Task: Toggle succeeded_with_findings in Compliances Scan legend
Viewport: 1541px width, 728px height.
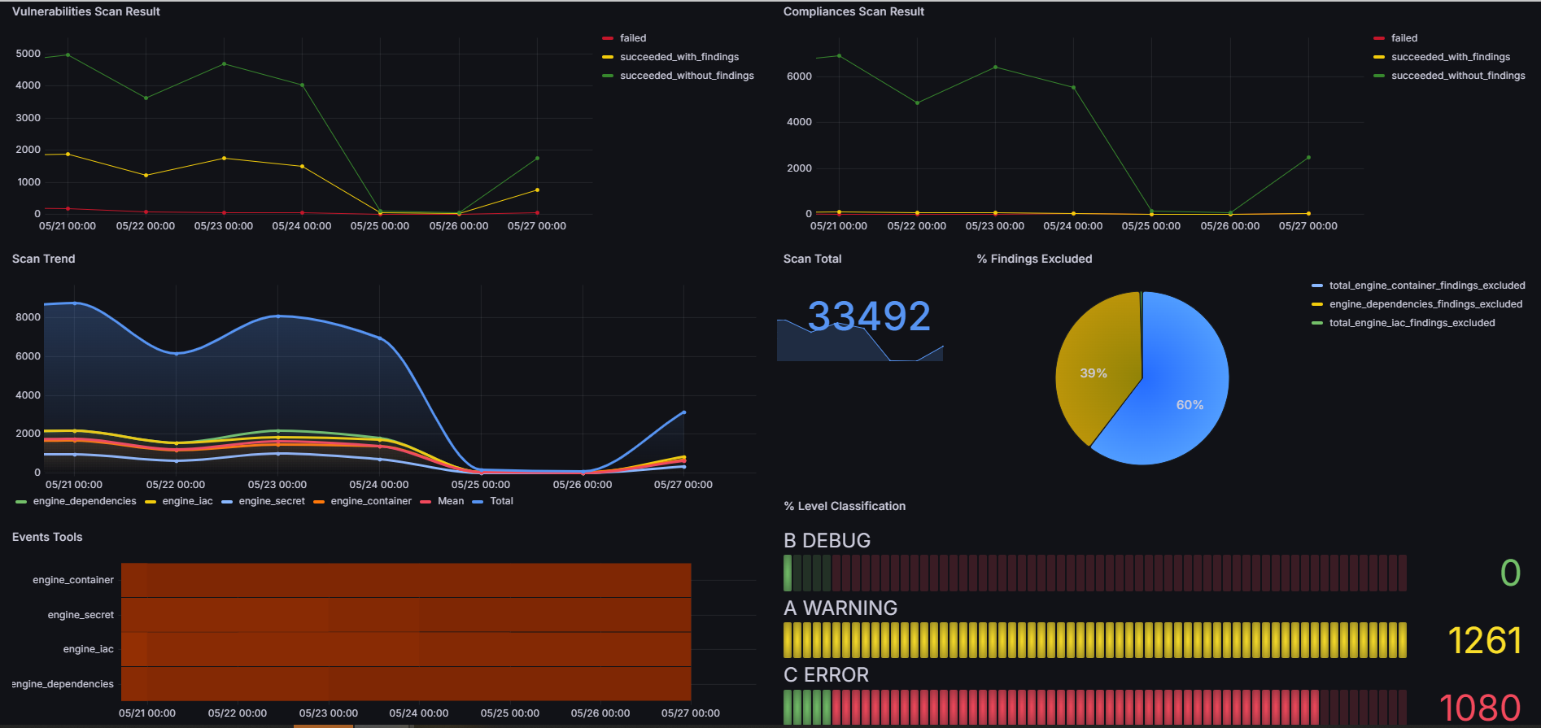Action: point(1451,57)
